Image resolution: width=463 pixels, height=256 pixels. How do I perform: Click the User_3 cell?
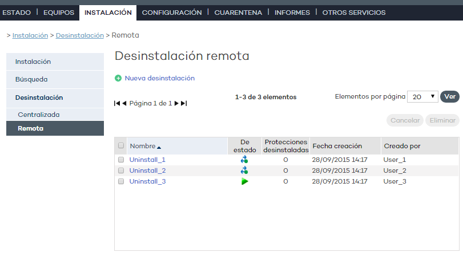(395, 181)
